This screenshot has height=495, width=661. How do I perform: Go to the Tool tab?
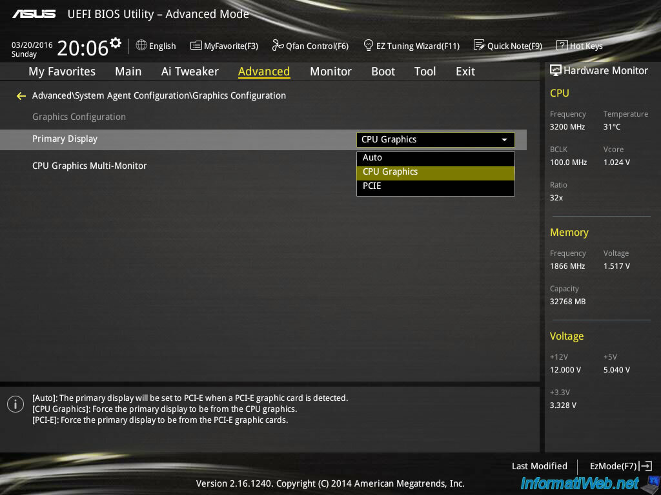(425, 72)
